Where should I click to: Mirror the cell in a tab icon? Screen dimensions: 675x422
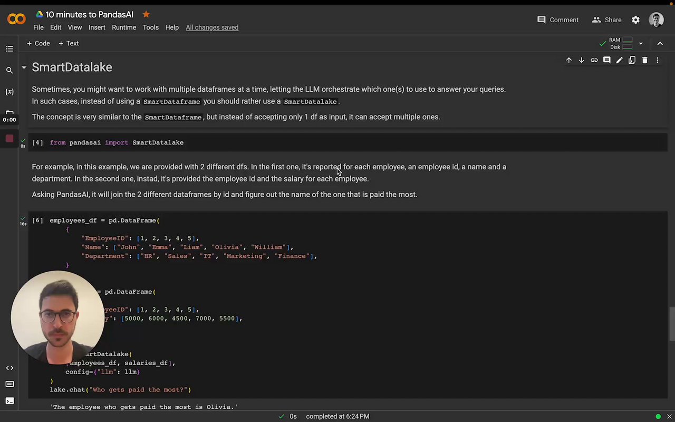[632, 60]
